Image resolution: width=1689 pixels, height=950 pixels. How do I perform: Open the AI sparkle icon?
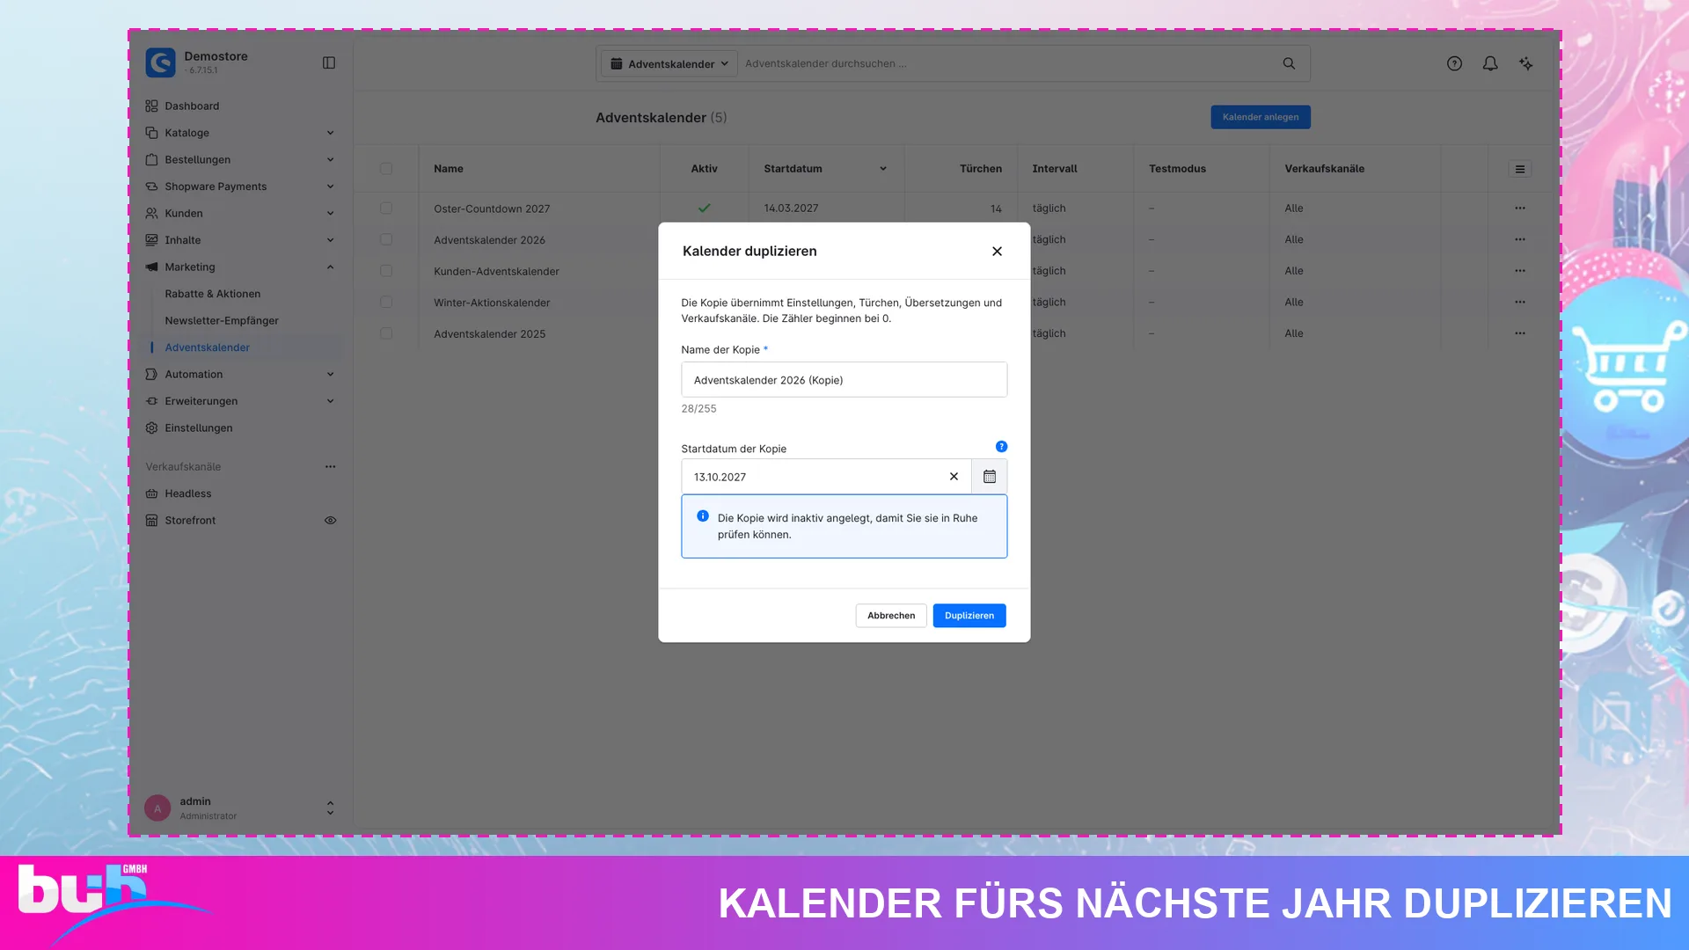(x=1526, y=63)
